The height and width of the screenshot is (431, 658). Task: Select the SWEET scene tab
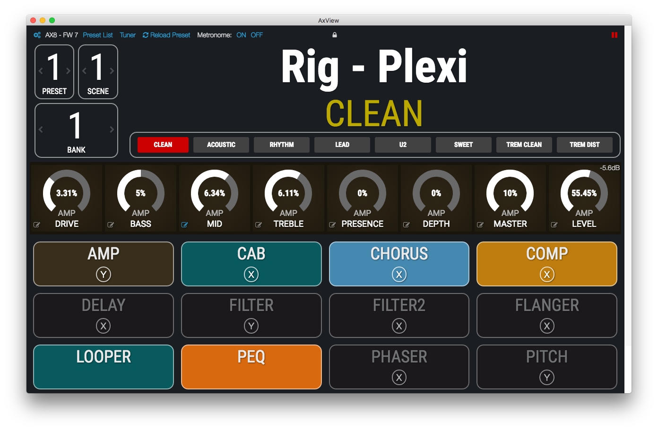click(464, 145)
